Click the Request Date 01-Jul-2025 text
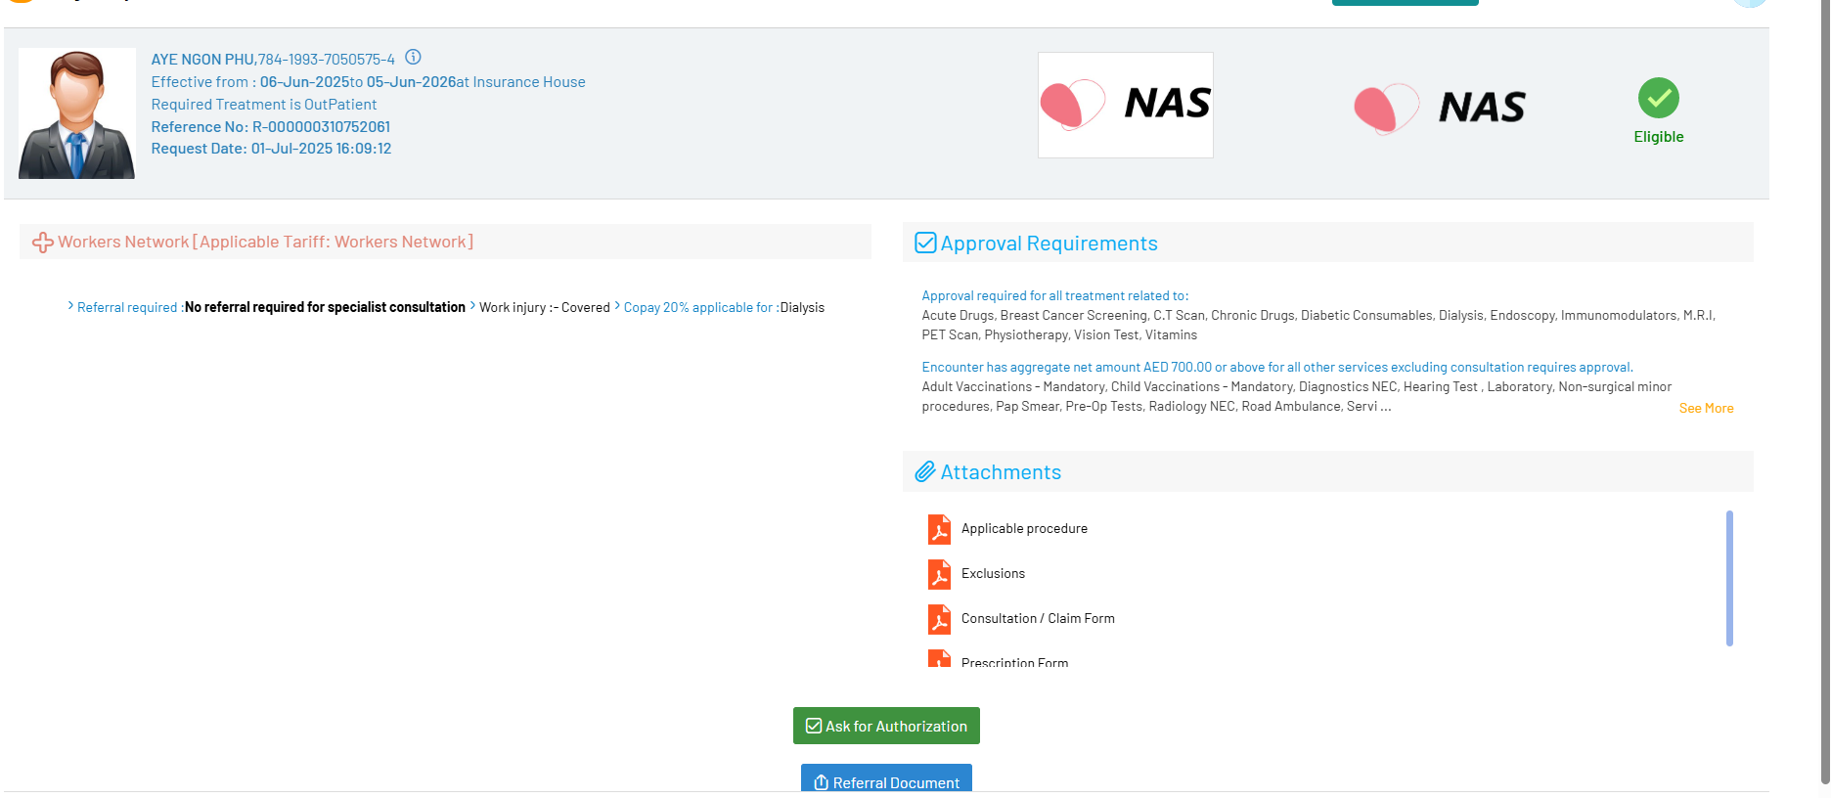 pyautogui.click(x=271, y=149)
